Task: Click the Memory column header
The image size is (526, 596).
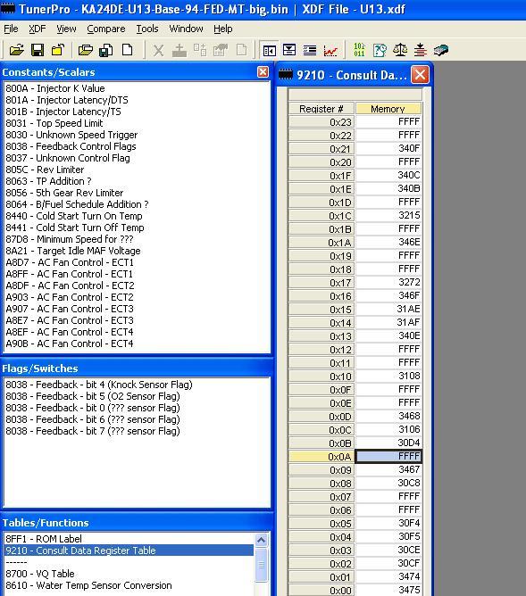Action: pos(388,109)
